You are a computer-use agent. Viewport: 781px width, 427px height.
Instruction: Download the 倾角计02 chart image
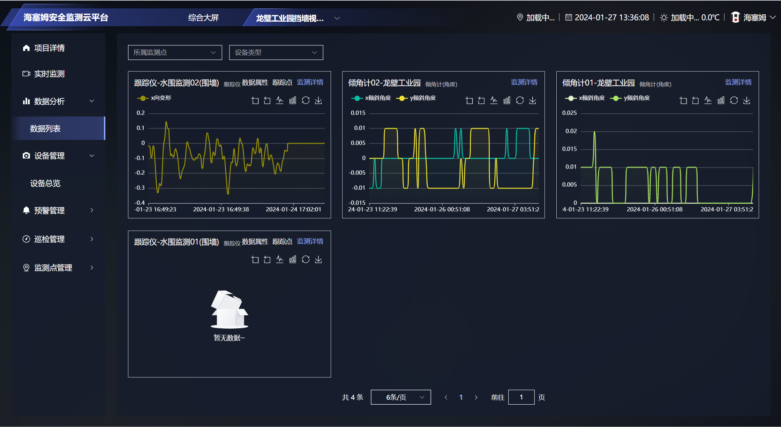533,100
